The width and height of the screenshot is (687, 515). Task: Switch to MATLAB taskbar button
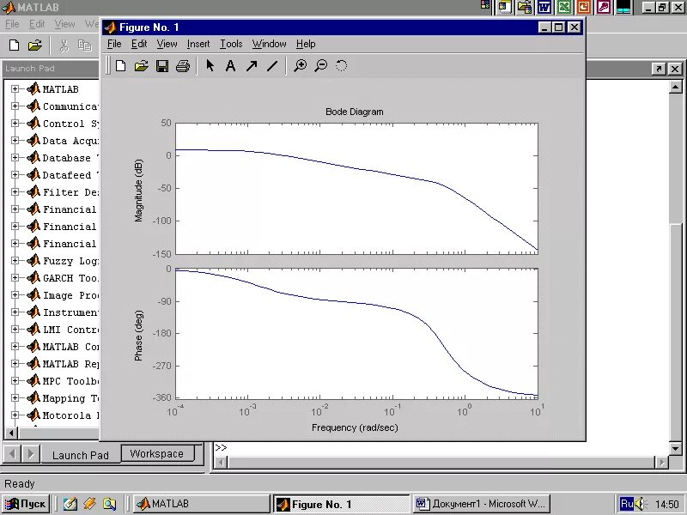point(201,504)
